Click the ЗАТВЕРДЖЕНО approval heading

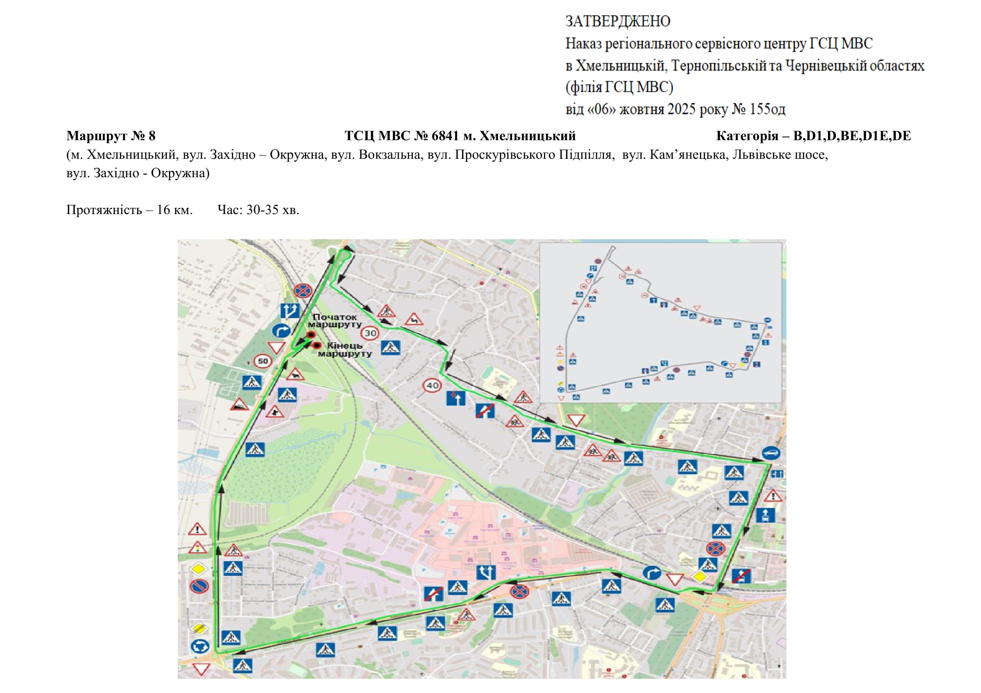618,21
